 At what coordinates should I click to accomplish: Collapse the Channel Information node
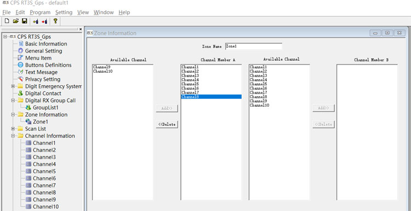pos(13,136)
